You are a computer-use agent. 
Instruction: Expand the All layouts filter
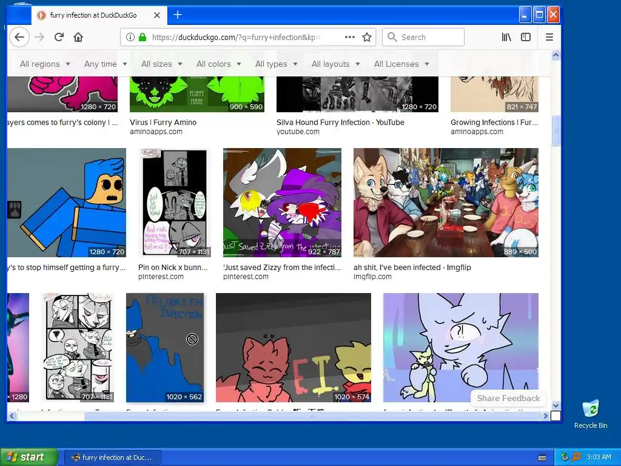point(335,64)
